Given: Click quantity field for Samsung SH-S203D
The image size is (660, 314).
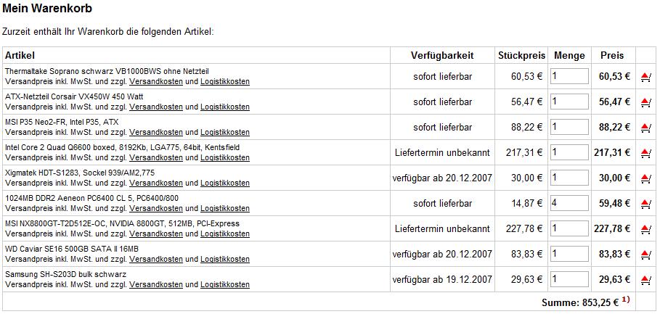Looking at the screenshot, I should [569, 279].
